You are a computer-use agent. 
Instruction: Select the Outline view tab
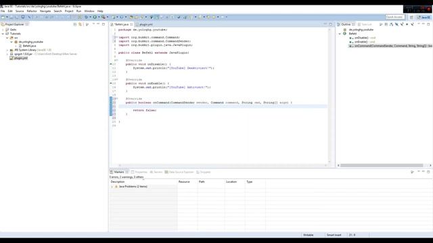(346, 24)
